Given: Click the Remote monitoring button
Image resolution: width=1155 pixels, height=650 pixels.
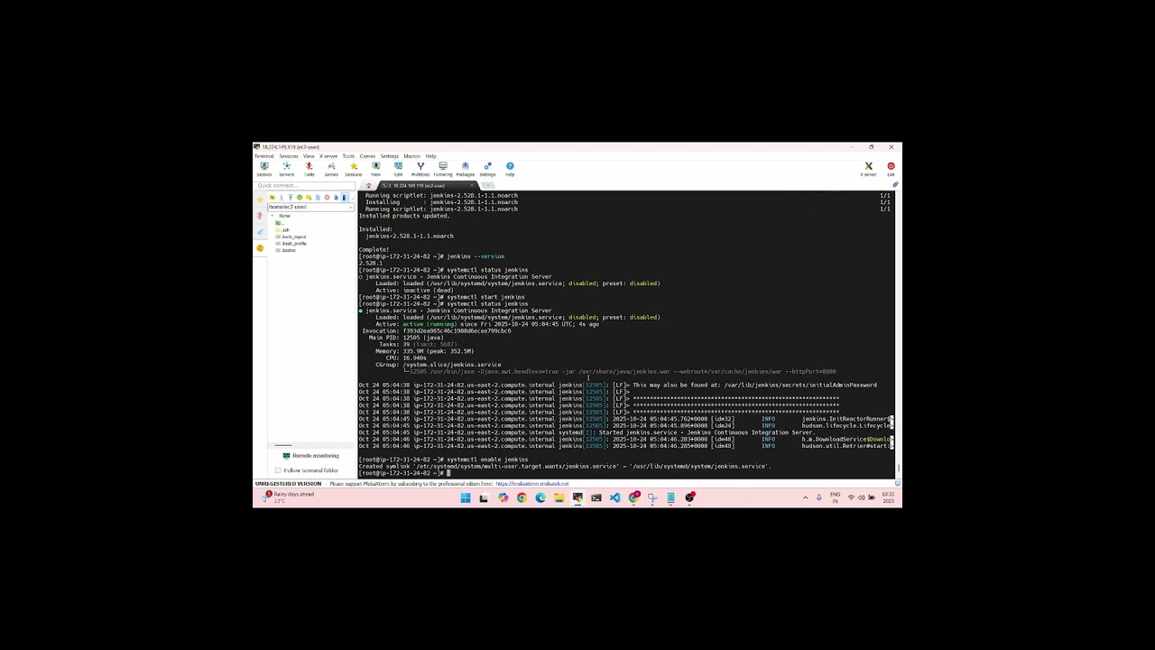Looking at the screenshot, I should coord(310,456).
